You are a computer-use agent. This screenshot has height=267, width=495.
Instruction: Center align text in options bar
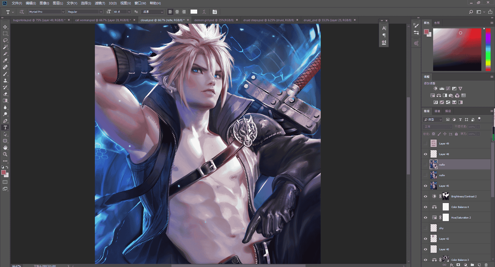click(177, 12)
